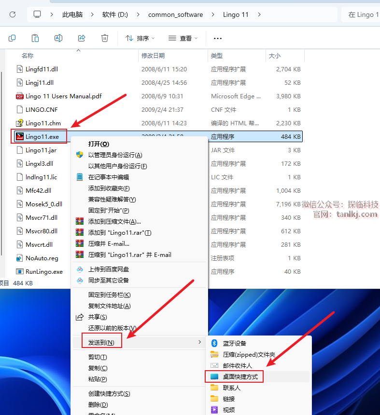Click the computer monitor icon in breadcrumb

click(x=37, y=14)
